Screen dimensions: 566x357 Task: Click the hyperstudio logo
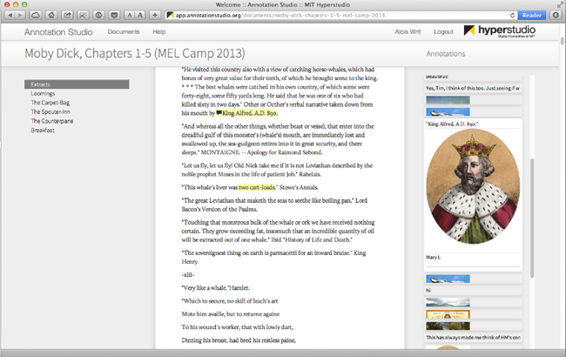[x=500, y=31]
